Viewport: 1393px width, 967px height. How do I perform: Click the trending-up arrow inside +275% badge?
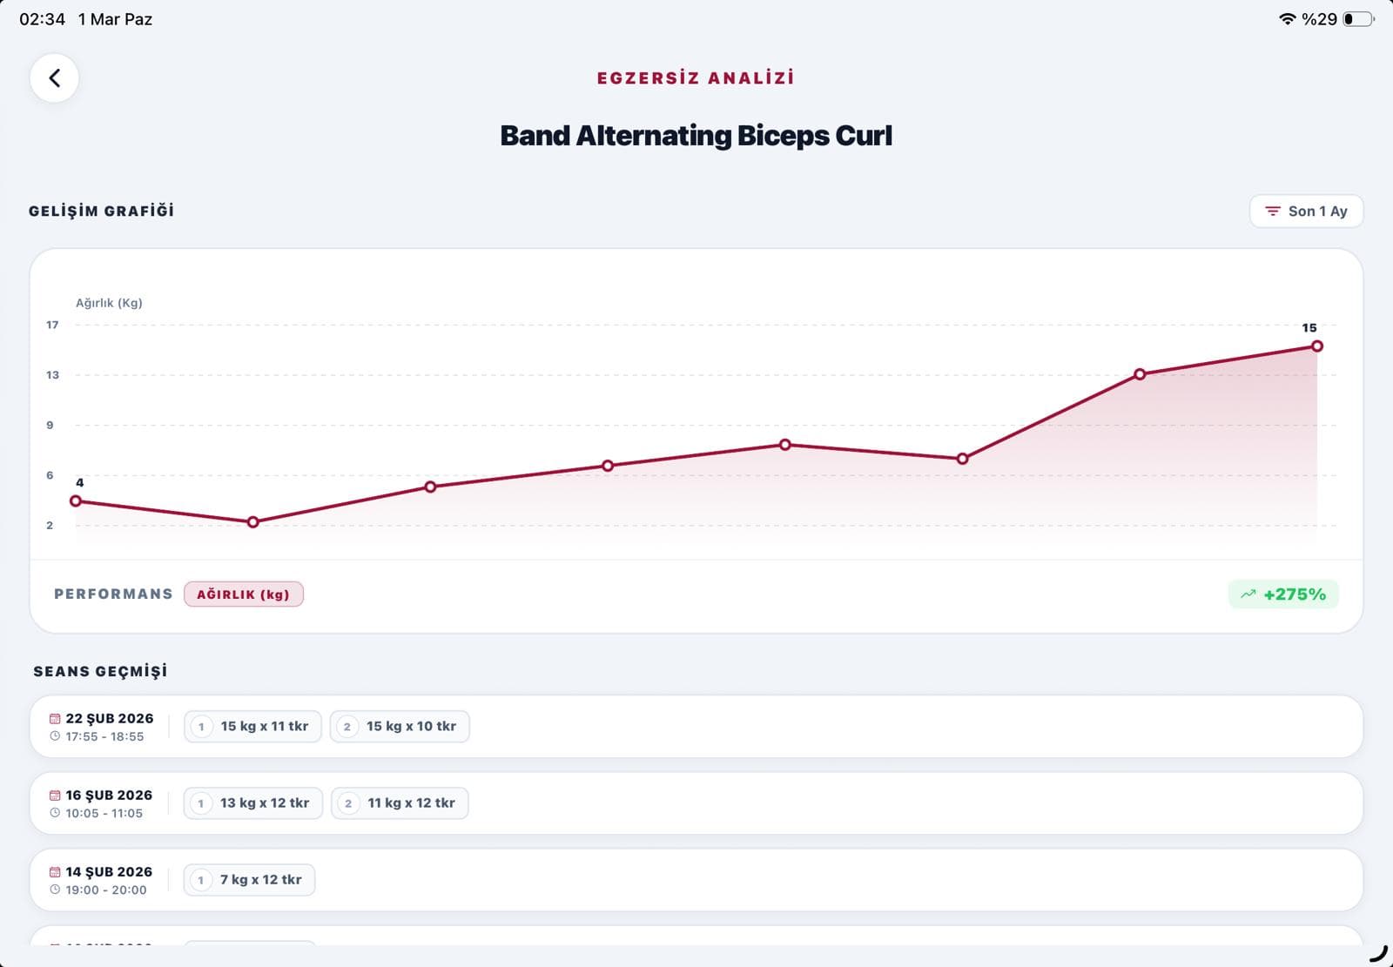pyautogui.click(x=1248, y=594)
